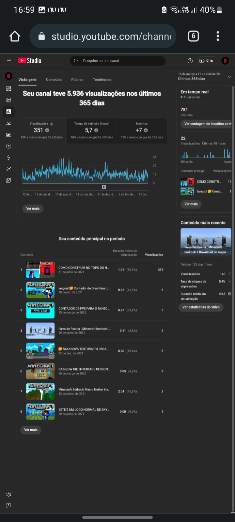
Task: Switch to the Tendências tab
Action: pos(102,80)
